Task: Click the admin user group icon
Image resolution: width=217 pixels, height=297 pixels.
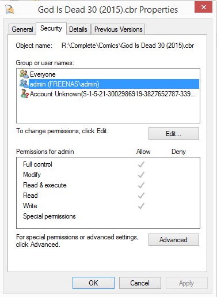Action: tap(24, 84)
